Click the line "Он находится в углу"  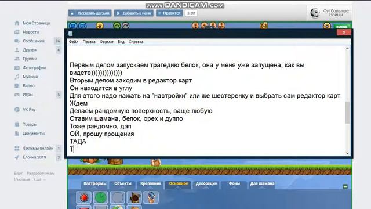coord(101,88)
